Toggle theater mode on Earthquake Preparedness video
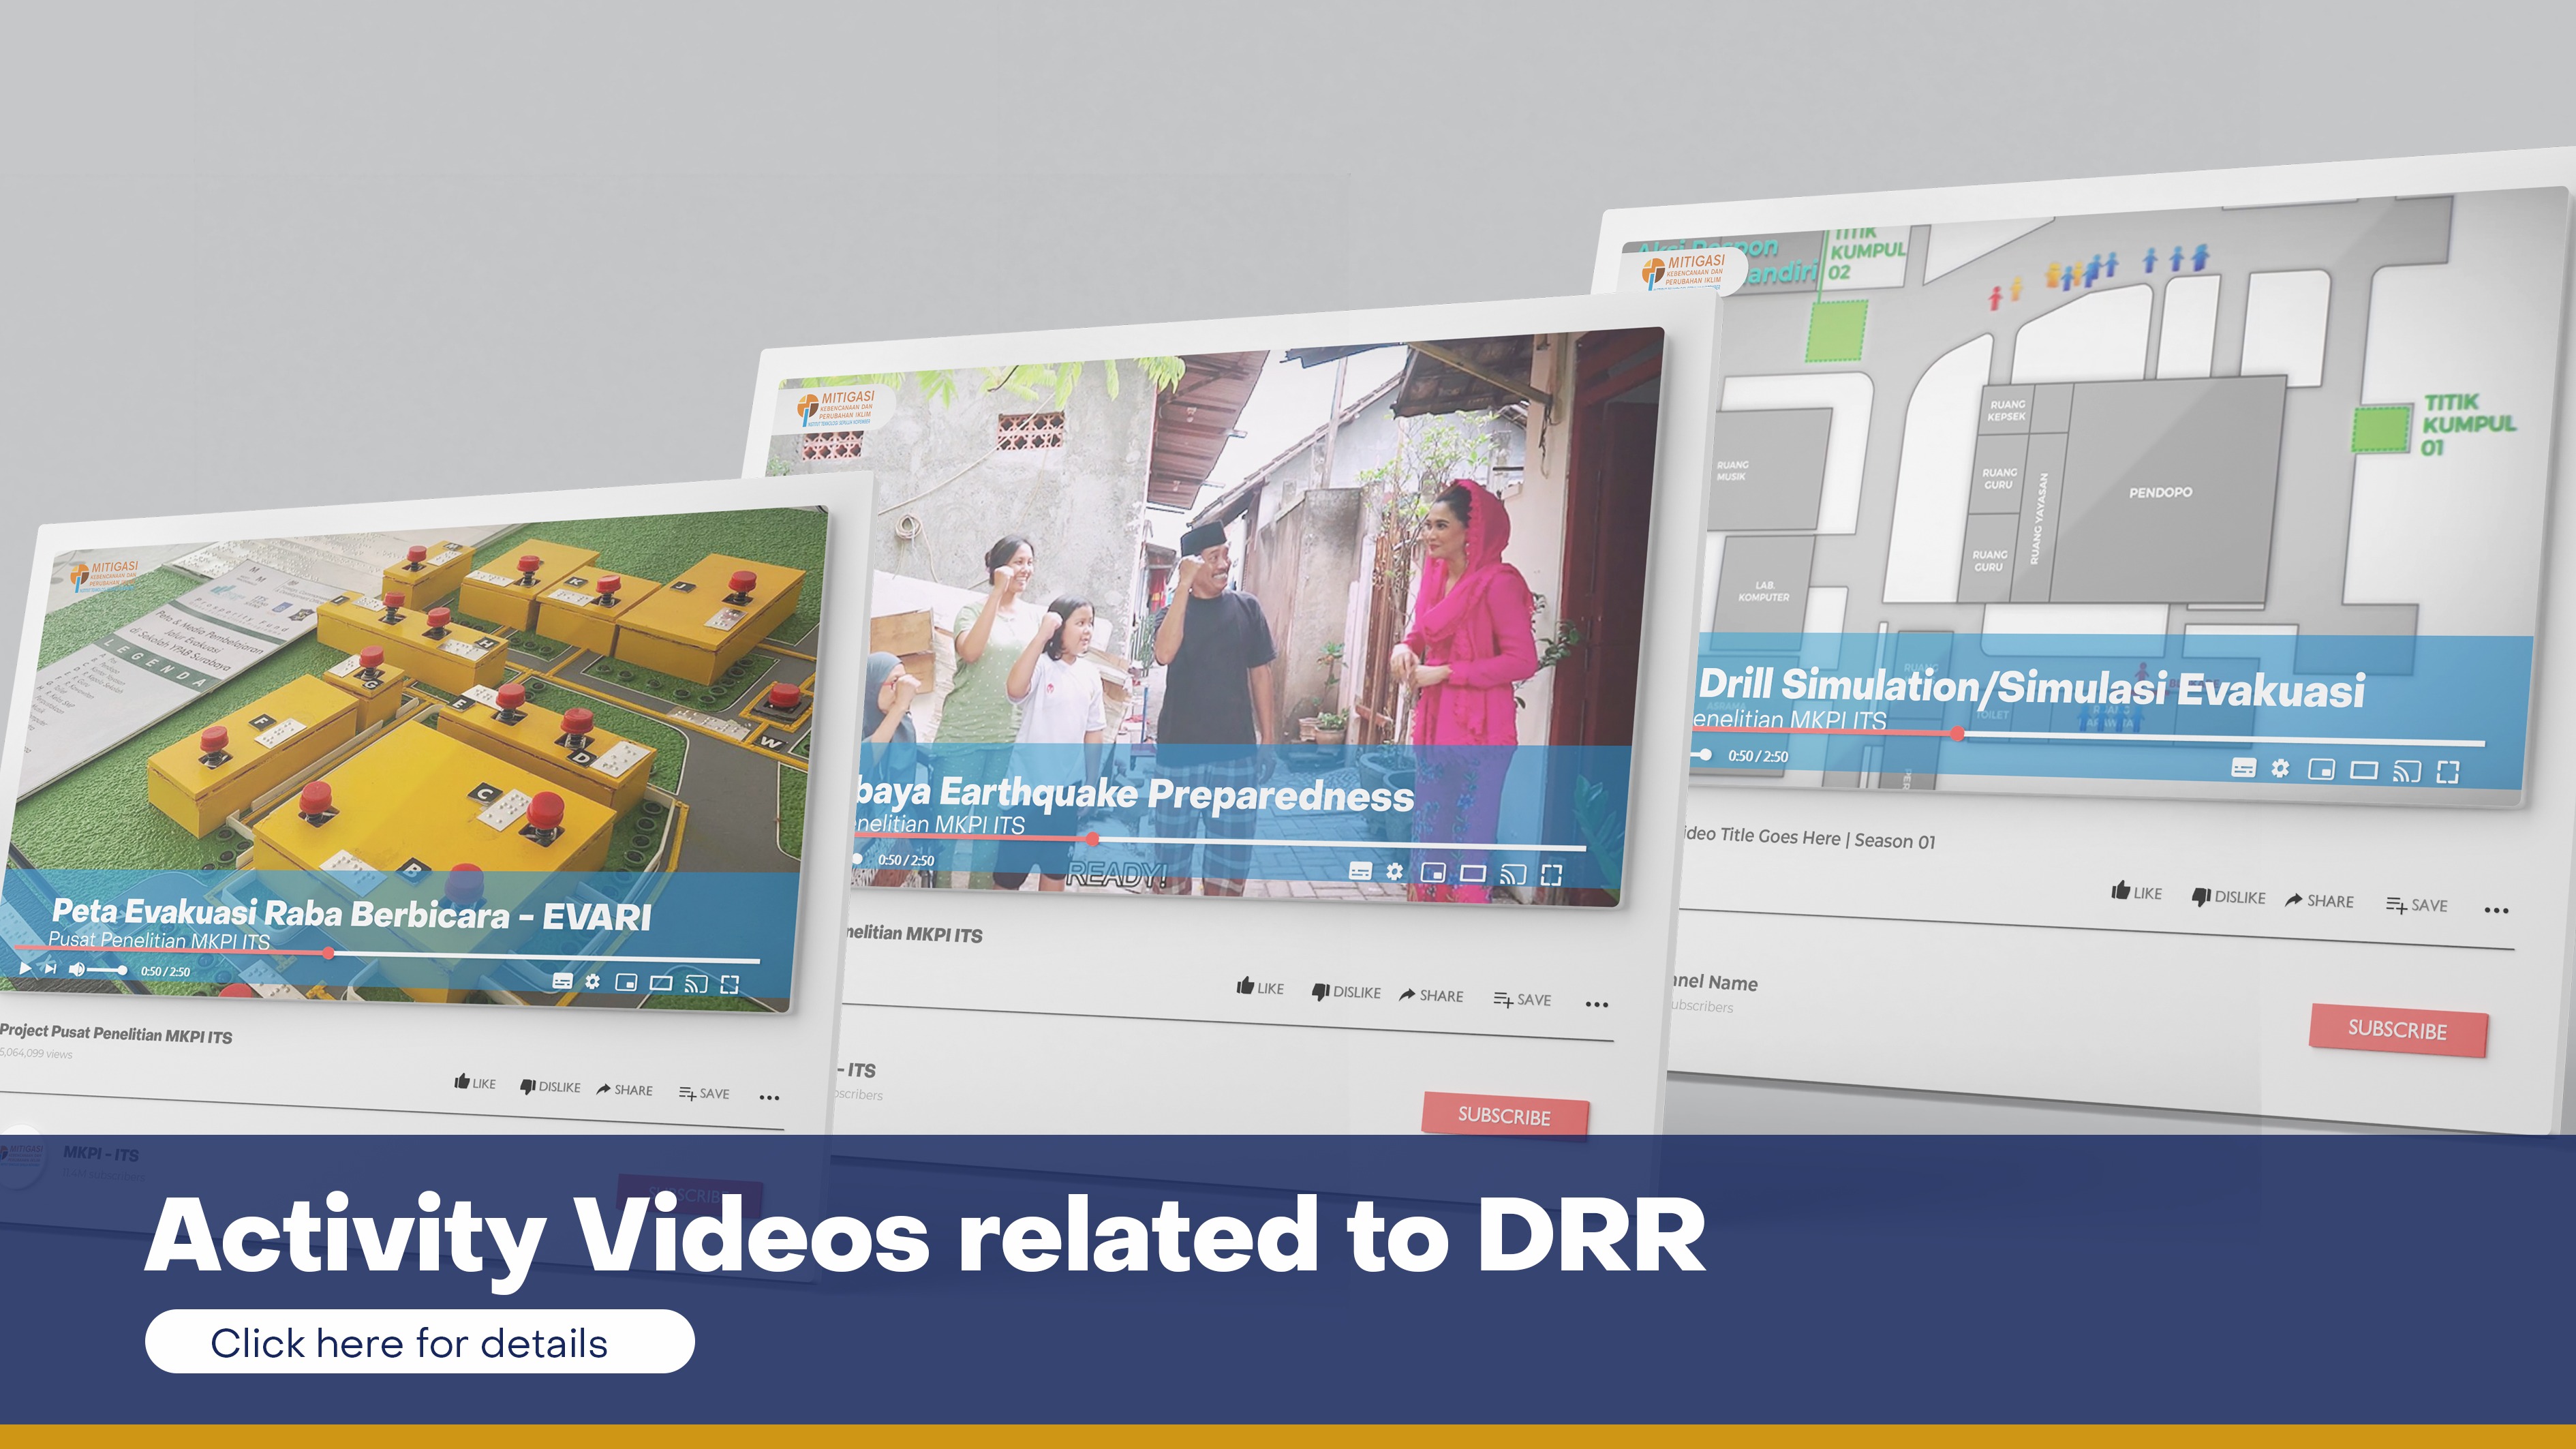This screenshot has width=2576, height=1449. [1473, 873]
